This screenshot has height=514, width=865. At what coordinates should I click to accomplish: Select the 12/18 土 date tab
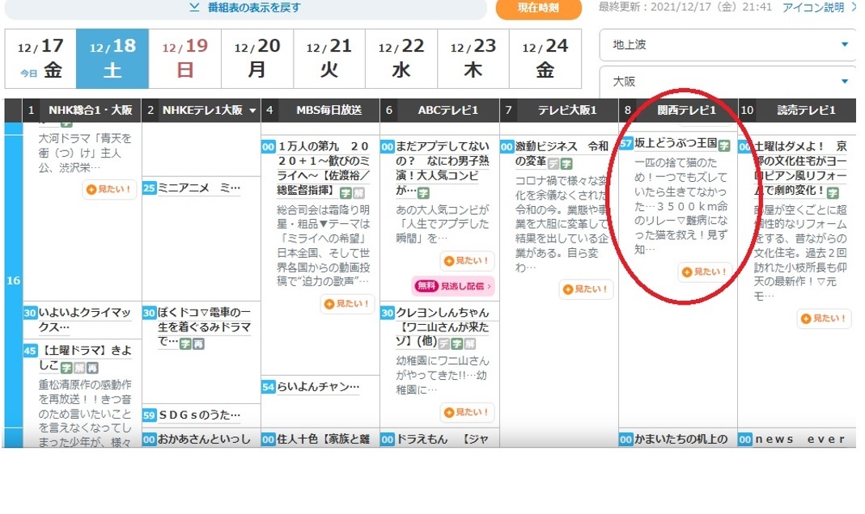point(112,58)
